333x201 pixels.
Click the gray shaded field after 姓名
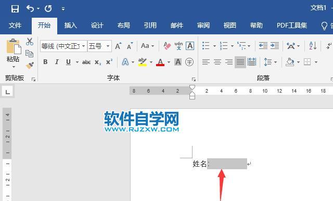click(227, 164)
